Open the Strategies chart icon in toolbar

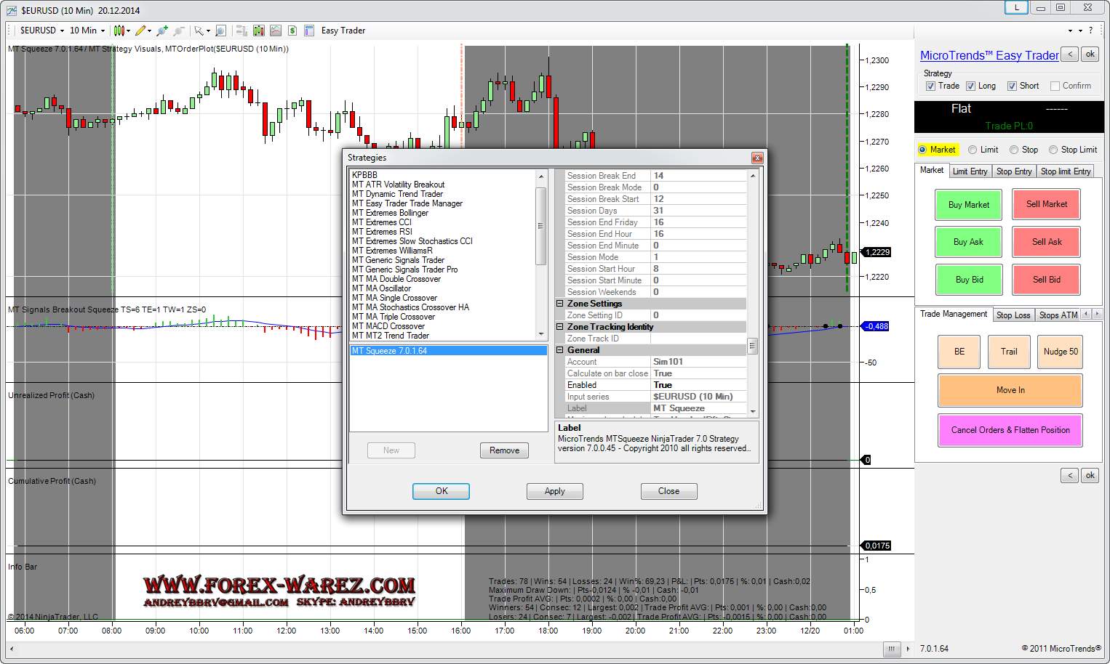[275, 31]
